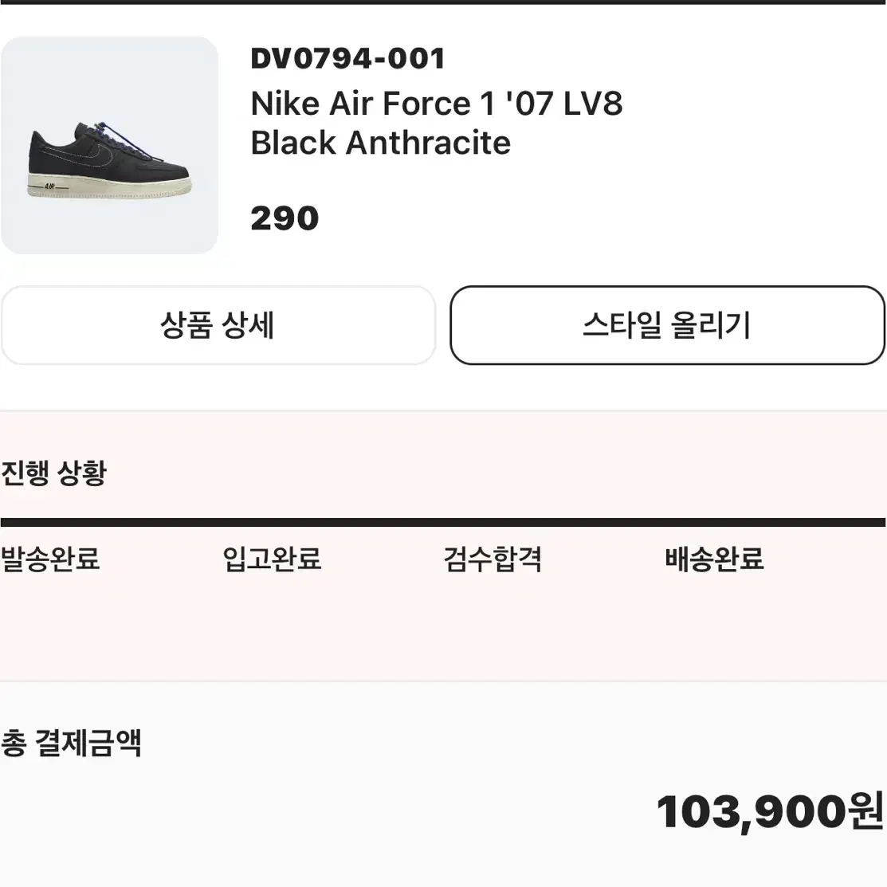
Task: Click the 진행 상황 section heading
Action: coord(53,473)
